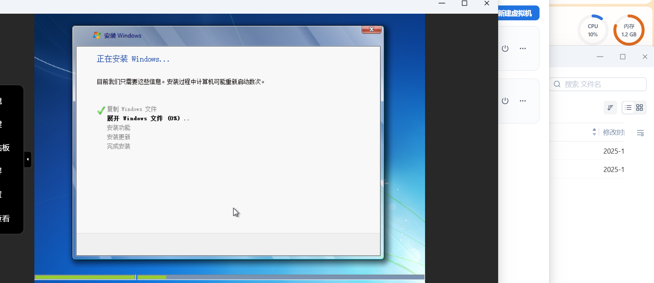Open column settings filter icon
Viewport: 654px width, 283px height.
tap(640, 133)
